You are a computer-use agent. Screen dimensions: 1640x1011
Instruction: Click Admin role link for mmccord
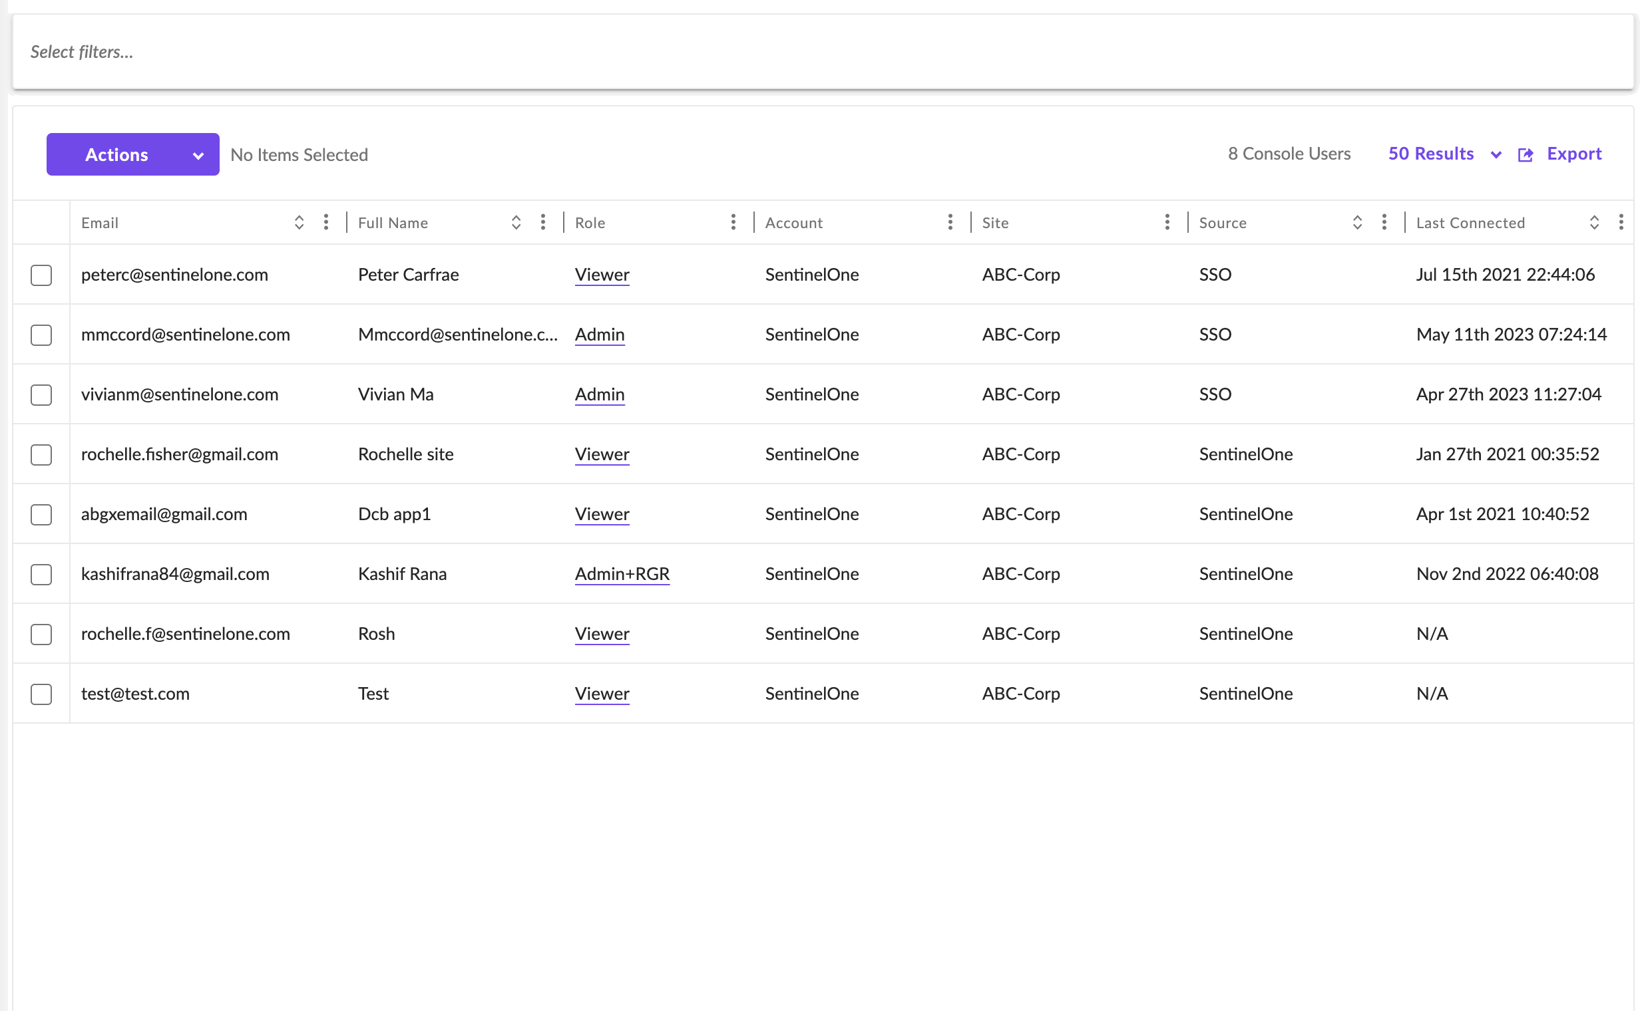[599, 335]
